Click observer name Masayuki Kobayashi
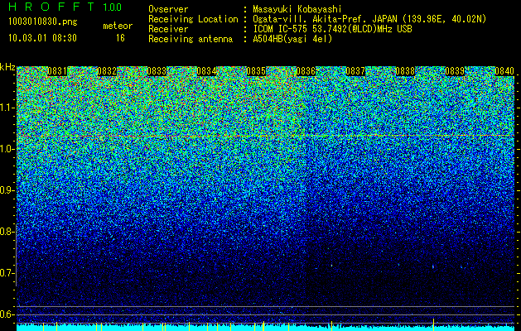The height and width of the screenshot is (331, 521). coord(297,9)
